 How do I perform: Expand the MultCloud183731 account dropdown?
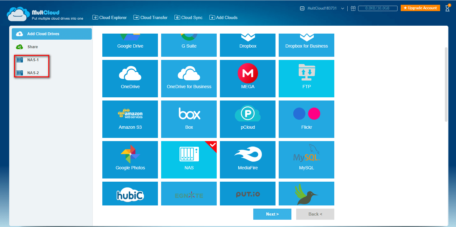343,9
